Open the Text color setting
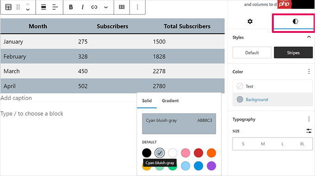Viewport: 315px width, 176px height. [272, 87]
